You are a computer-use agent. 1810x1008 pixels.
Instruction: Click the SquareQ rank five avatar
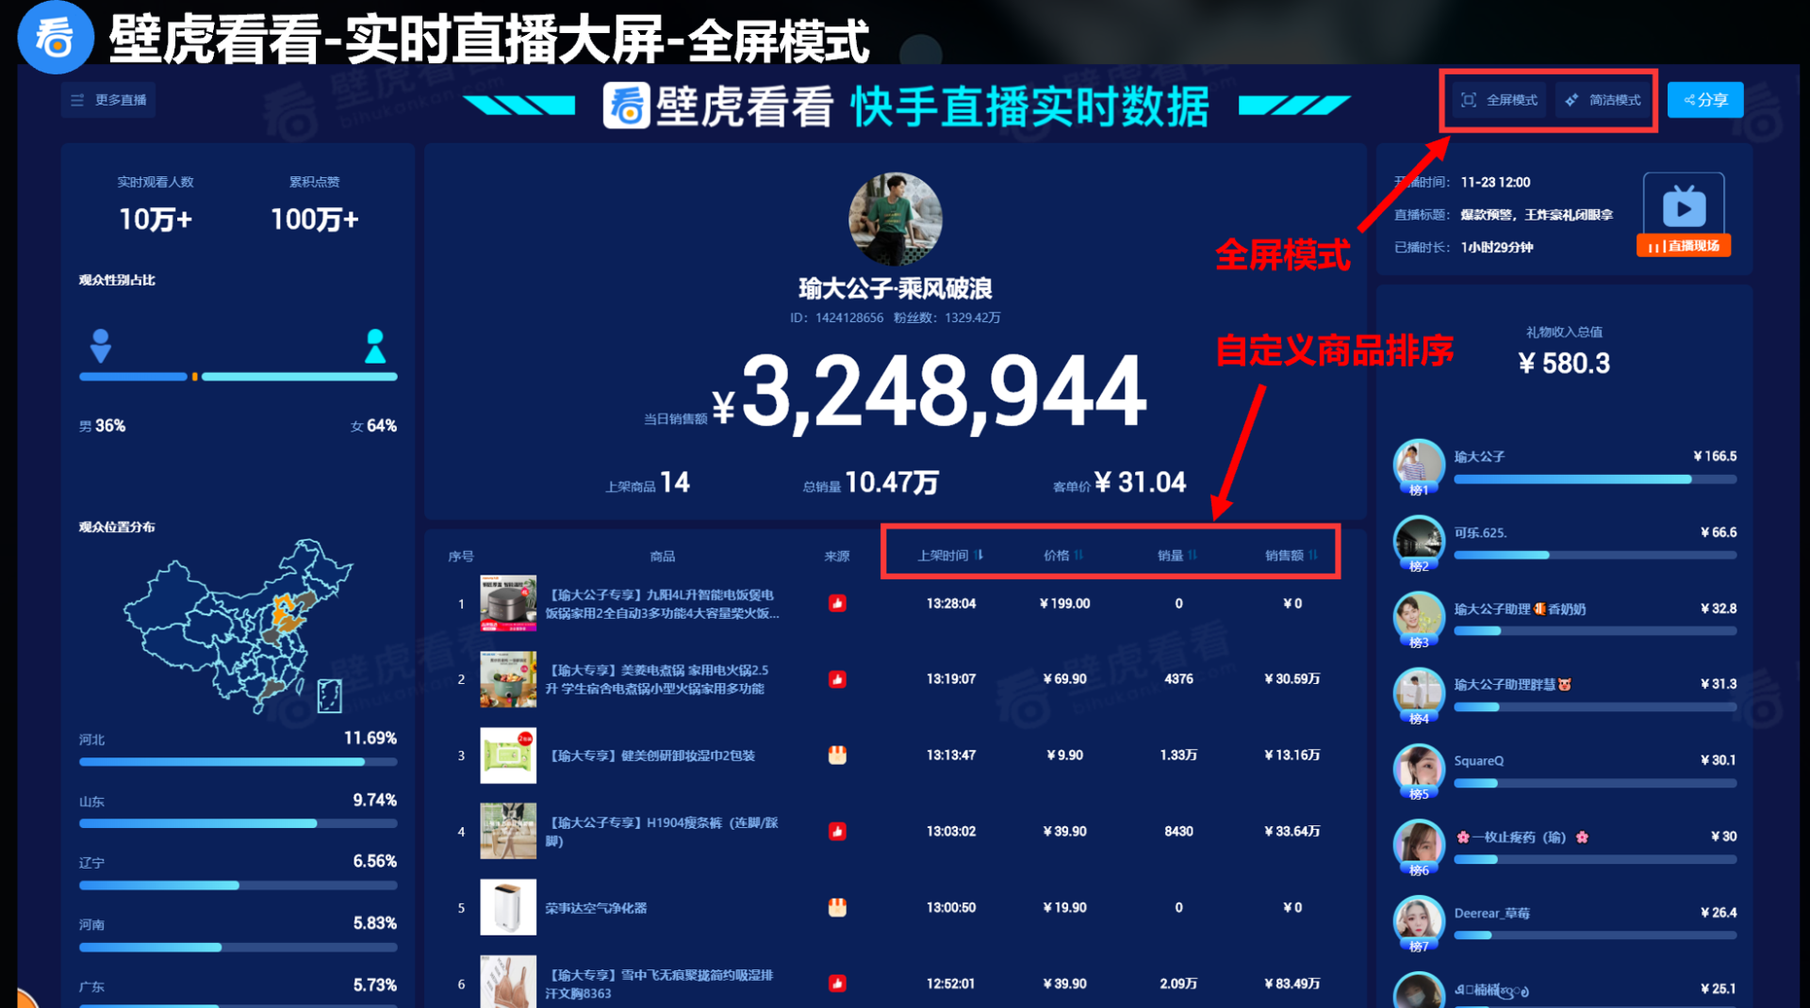[x=1419, y=768]
